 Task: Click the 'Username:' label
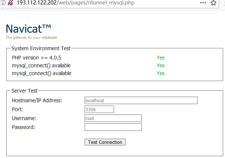pyautogui.click(x=24, y=118)
